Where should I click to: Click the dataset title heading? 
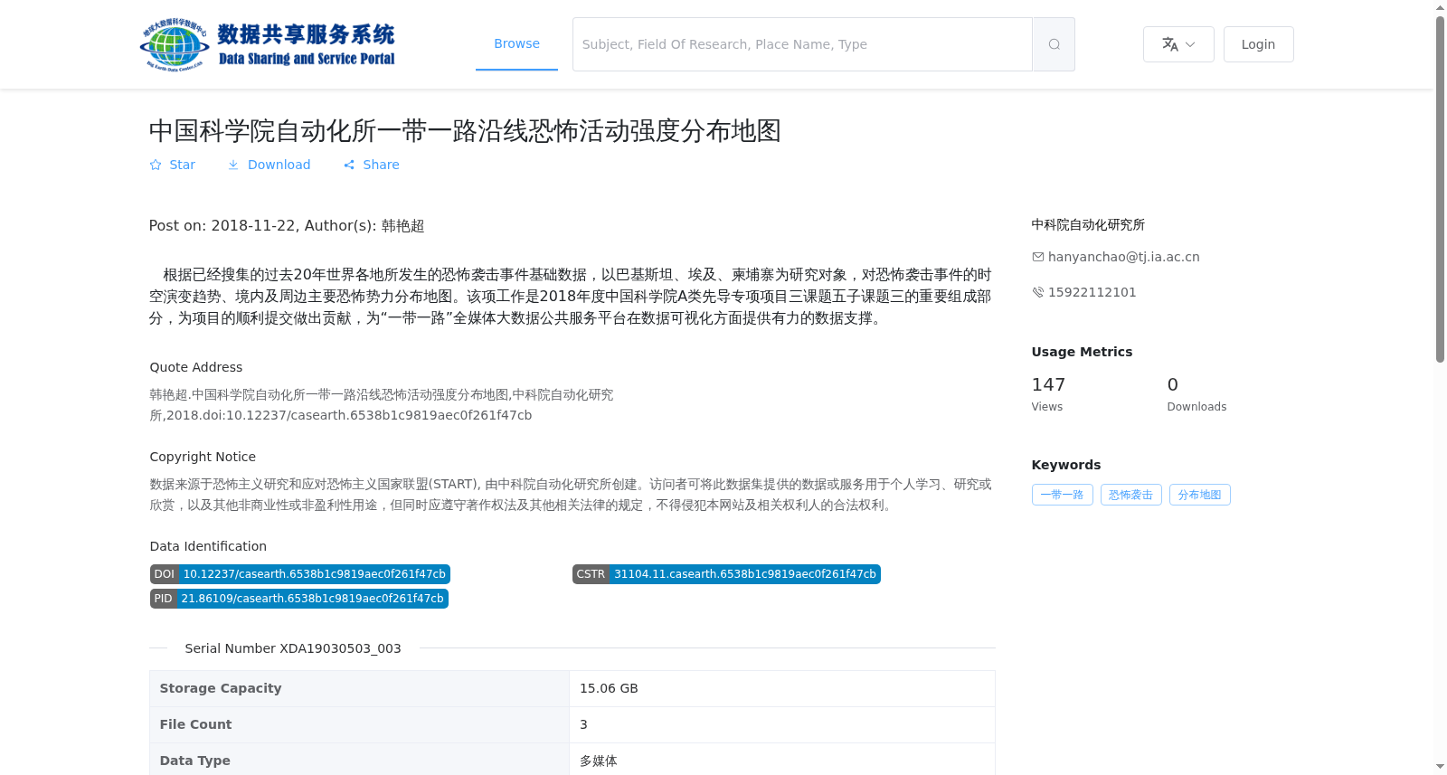coord(465,131)
